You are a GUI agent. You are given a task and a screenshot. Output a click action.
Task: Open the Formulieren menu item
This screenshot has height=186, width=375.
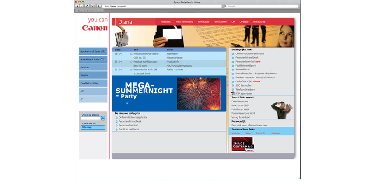click(x=220, y=22)
